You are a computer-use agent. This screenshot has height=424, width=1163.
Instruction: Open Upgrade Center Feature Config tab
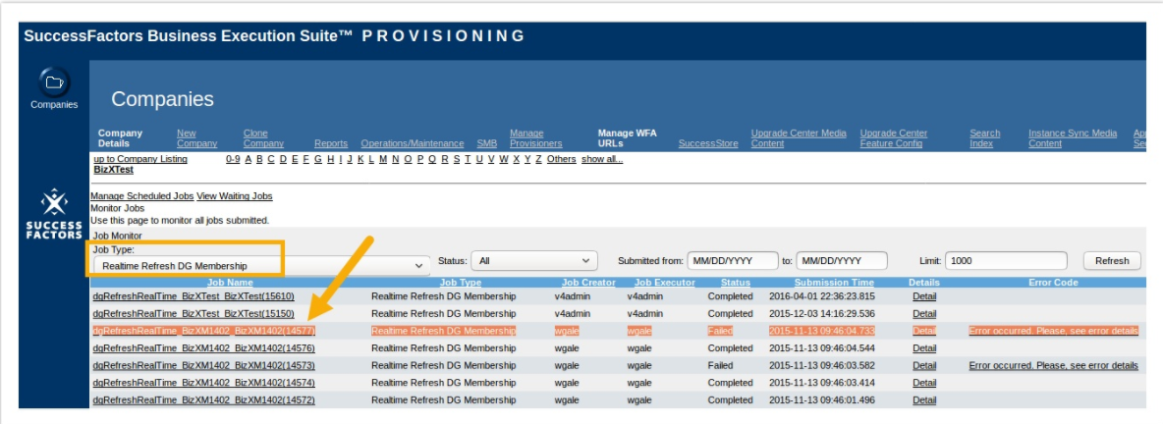coord(894,137)
